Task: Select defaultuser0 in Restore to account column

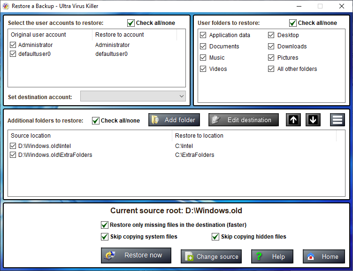Action: (111, 54)
